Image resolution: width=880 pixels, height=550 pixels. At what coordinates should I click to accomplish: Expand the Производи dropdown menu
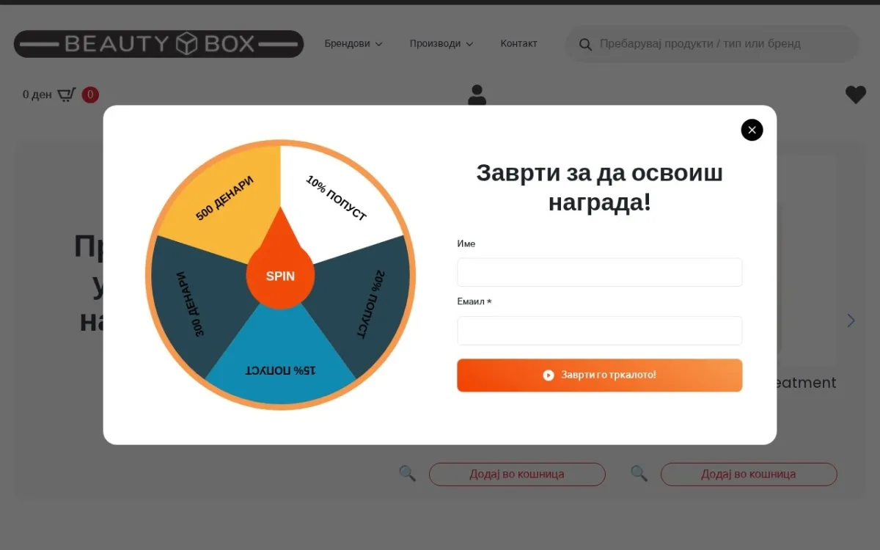441,43
